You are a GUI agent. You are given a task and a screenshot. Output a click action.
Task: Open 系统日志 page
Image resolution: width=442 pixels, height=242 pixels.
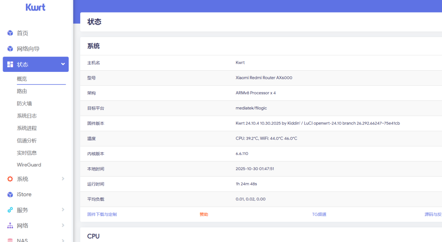[27, 116]
